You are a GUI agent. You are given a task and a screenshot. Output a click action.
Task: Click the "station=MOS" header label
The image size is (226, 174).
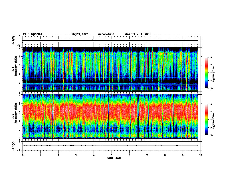coord(106,34)
